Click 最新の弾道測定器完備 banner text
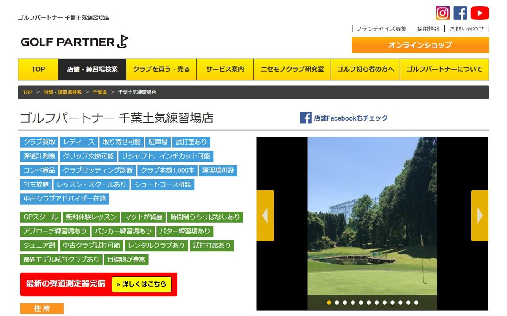507x316 pixels. (65, 284)
